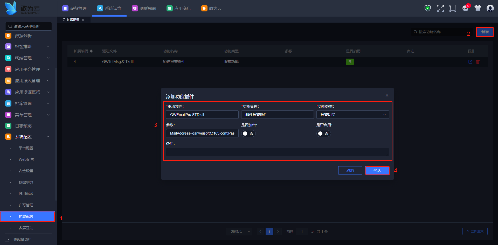The image size is (498, 245).
Task: Switch to the 设备管理 top tab
Action: click(x=75, y=8)
